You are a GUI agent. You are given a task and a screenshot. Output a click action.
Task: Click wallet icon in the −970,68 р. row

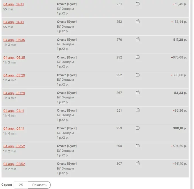coord(138,57)
